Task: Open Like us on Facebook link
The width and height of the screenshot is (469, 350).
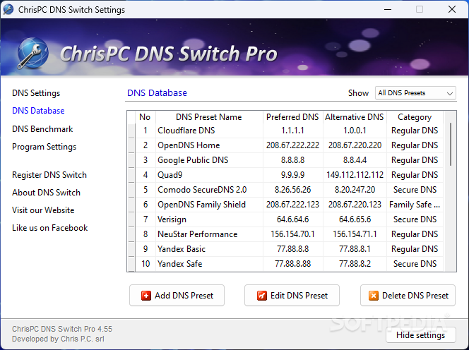Action: click(x=49, y=228)
